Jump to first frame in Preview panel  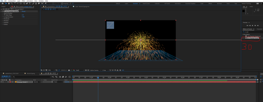(247, 25)
